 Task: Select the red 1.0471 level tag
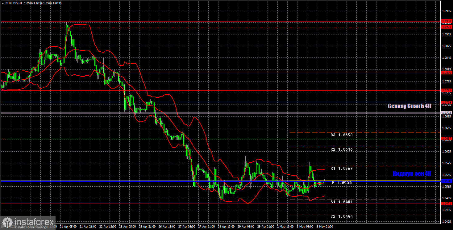pos(447,203)
